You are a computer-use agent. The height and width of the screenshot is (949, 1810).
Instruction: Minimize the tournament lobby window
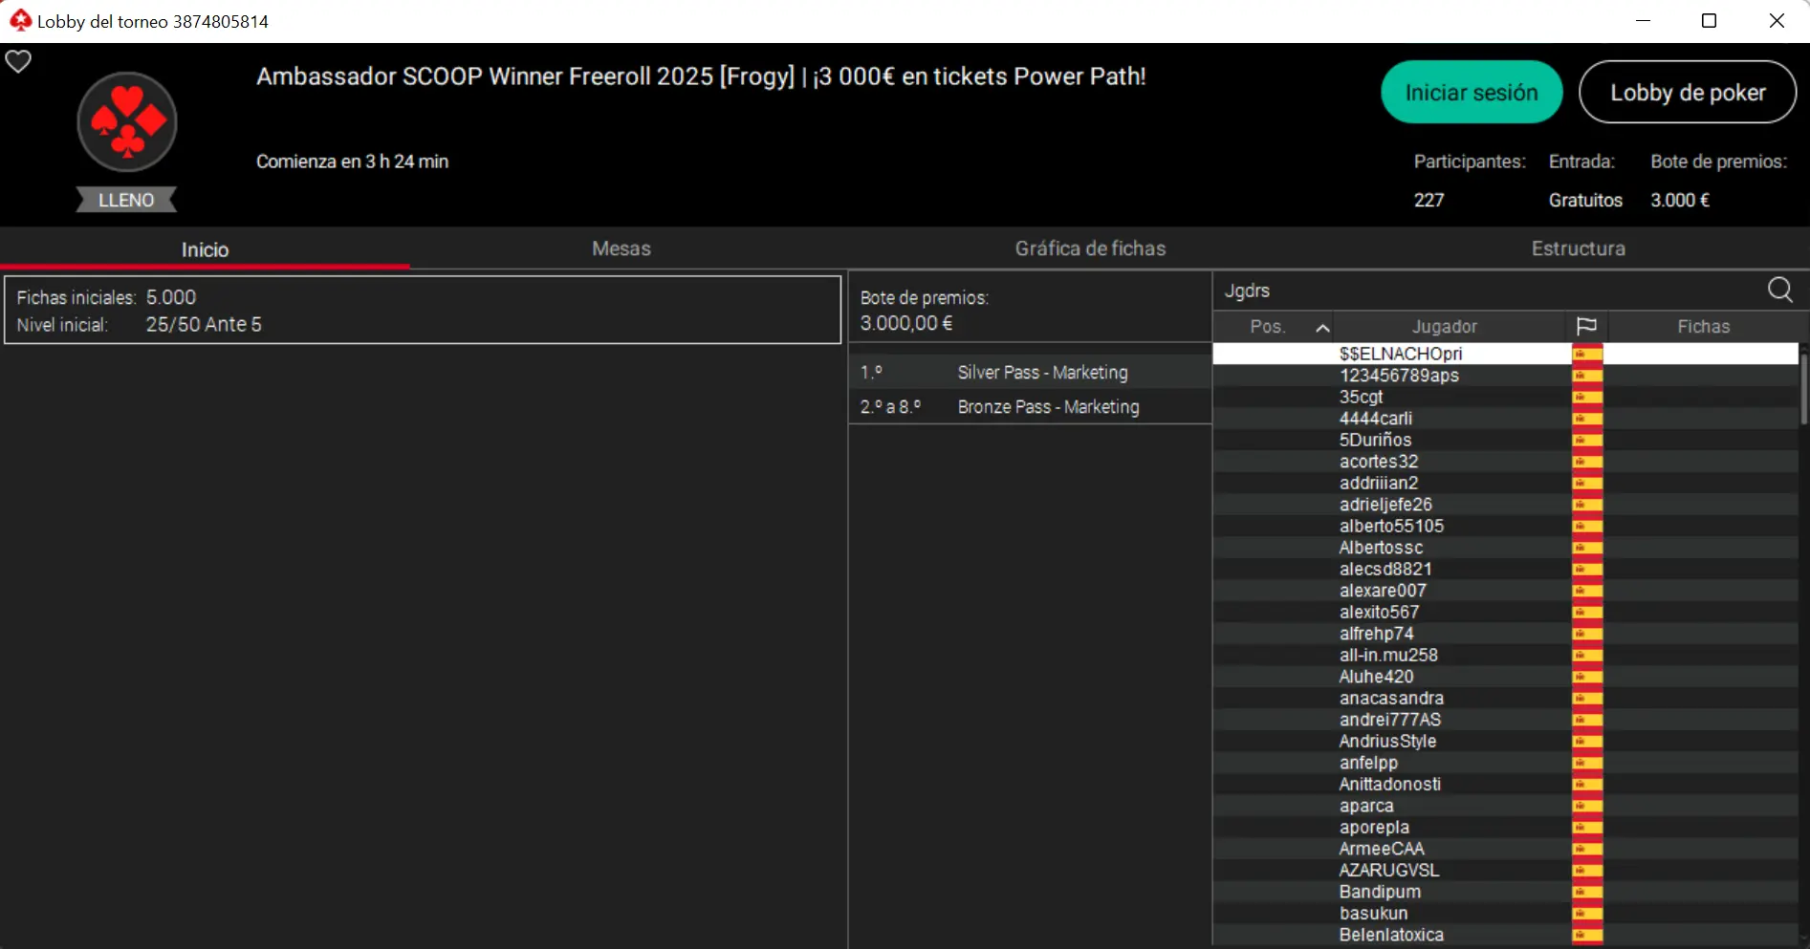[1644, 20]
